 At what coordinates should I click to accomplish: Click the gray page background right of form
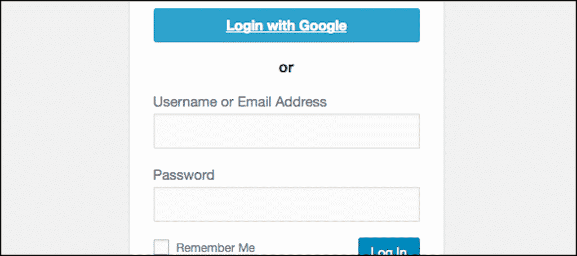click(x=510, y=128)
